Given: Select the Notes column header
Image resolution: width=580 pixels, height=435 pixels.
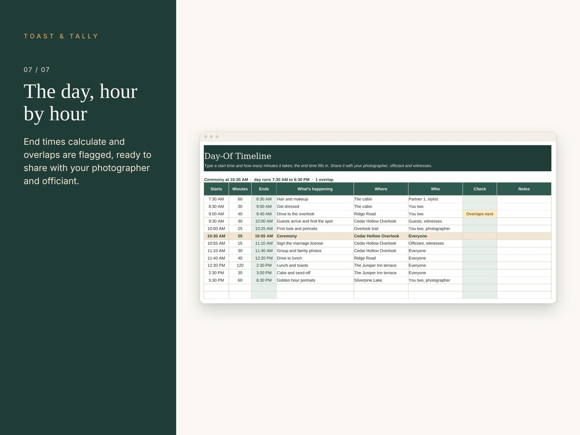Looking at the screenshot, I should coord(524,189).
